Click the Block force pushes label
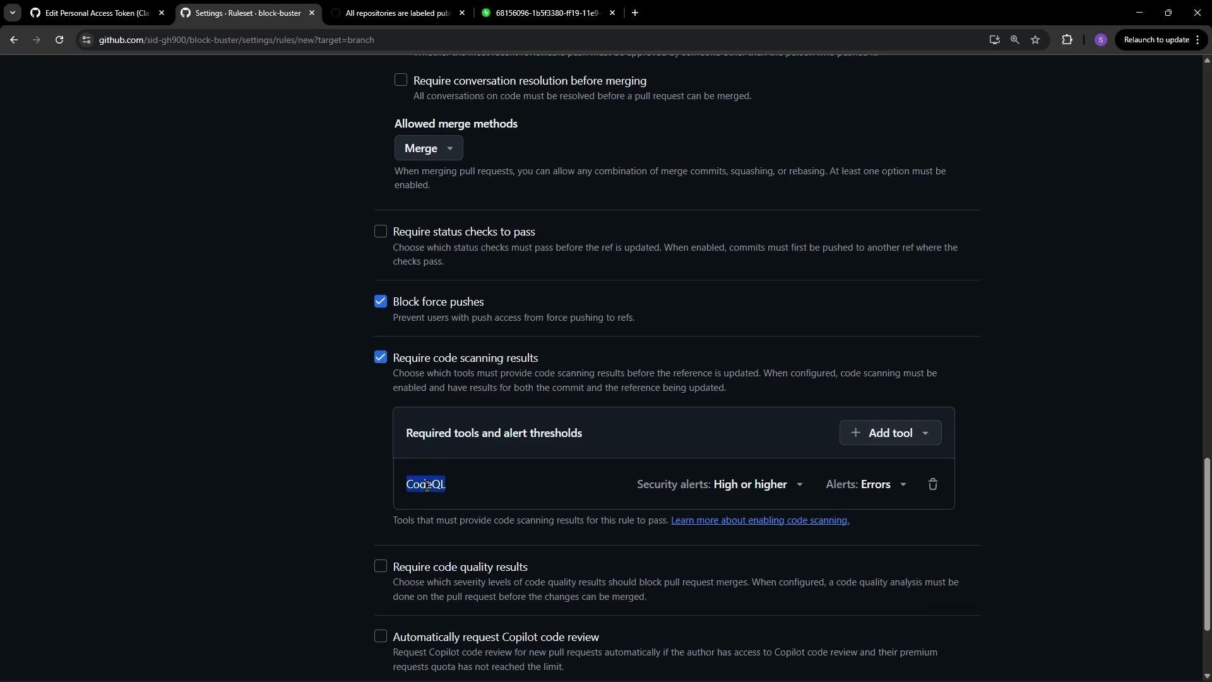 [x=439, y=302]
